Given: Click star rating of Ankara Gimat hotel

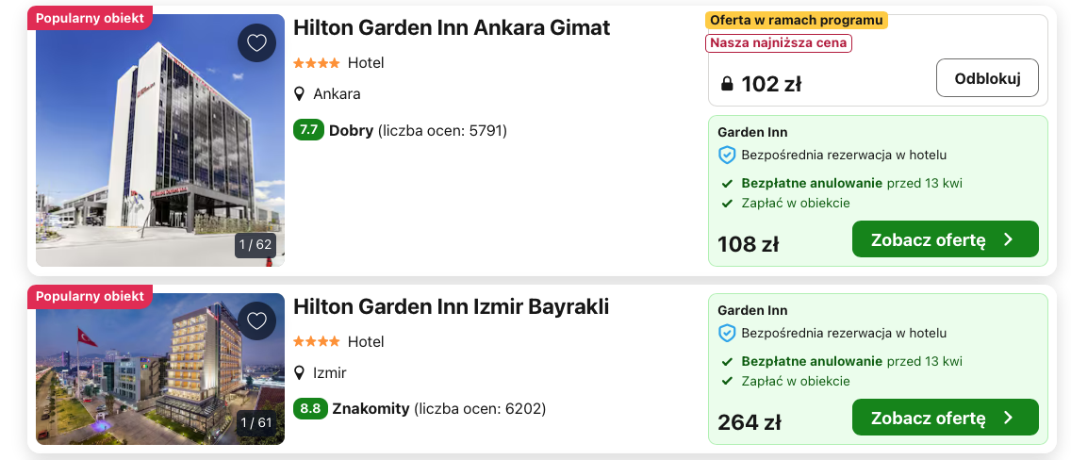Looking at the screenshot, I should (316, 63).
